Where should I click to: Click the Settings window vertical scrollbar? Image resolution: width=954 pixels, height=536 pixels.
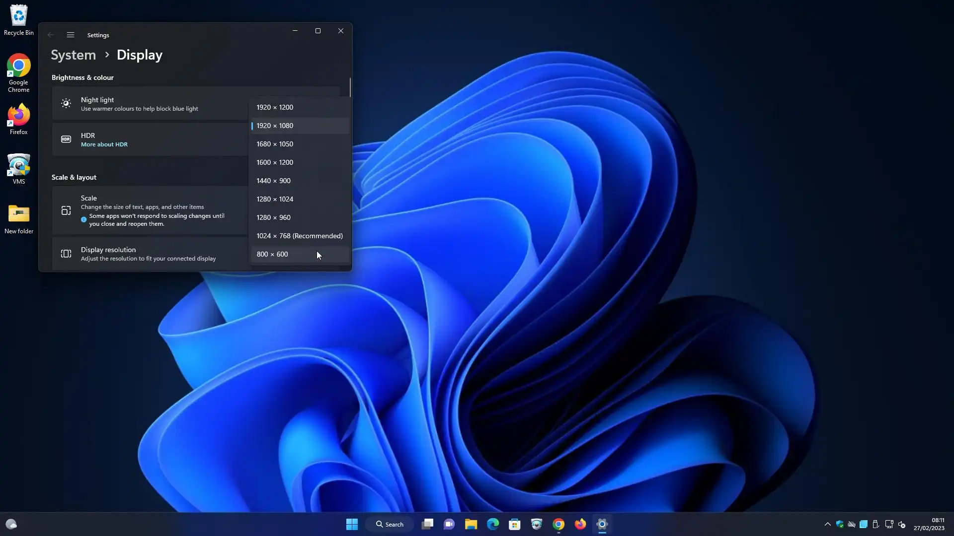[350, 88]
